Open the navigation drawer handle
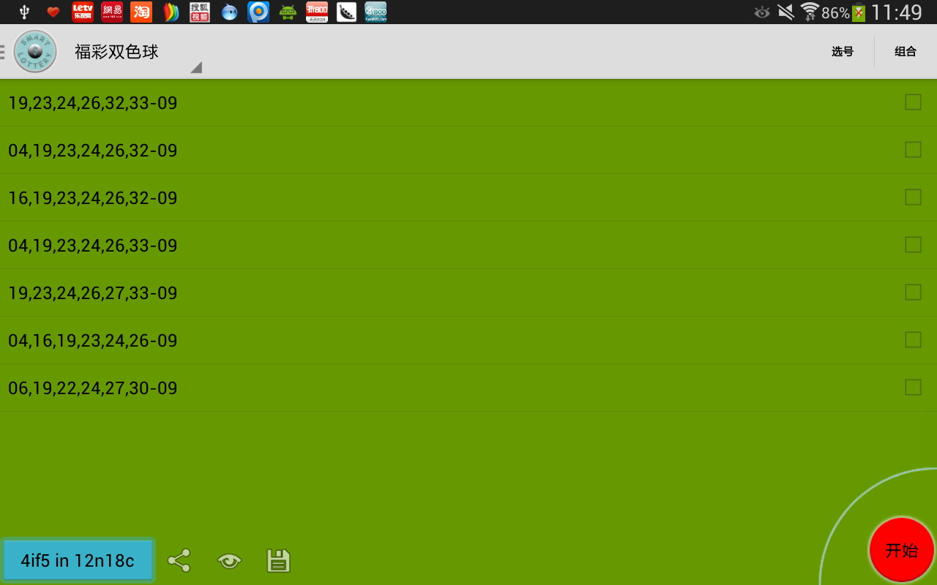937x585 pixels. tap(3, 51)
